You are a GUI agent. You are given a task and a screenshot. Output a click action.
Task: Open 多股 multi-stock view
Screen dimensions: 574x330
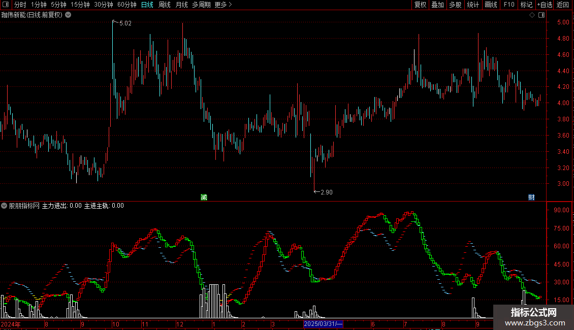pyautogui.click(x=455, y=5)
